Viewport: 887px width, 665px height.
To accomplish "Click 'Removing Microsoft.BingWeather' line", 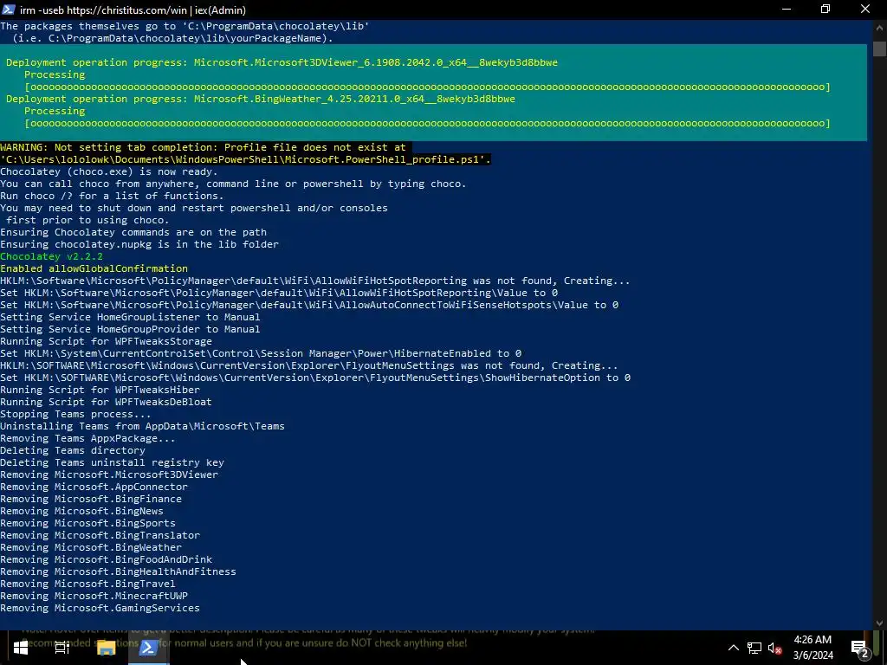I will pyautogui.click(x=91, y=547).
